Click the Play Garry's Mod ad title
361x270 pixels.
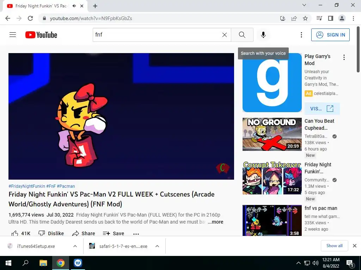point(318,60)
